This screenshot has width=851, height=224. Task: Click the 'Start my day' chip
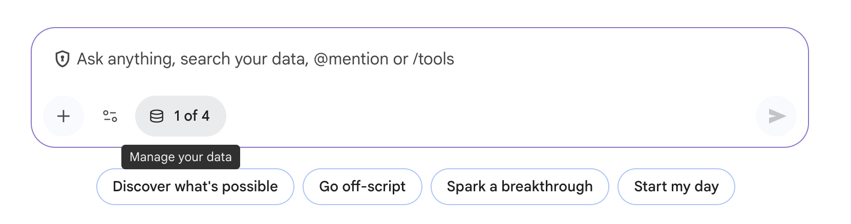(676, 187)
